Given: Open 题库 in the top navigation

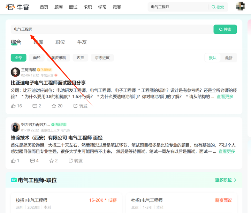Looking at the screenshot, I should coord(59,7).
